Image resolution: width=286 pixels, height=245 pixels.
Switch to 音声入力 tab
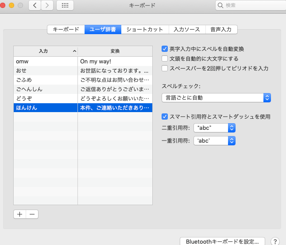(x=221, y=29)
